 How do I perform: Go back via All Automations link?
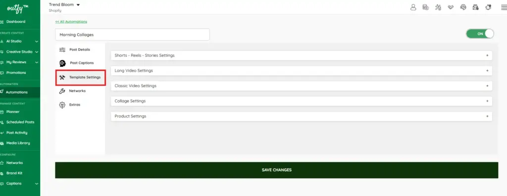71,22
